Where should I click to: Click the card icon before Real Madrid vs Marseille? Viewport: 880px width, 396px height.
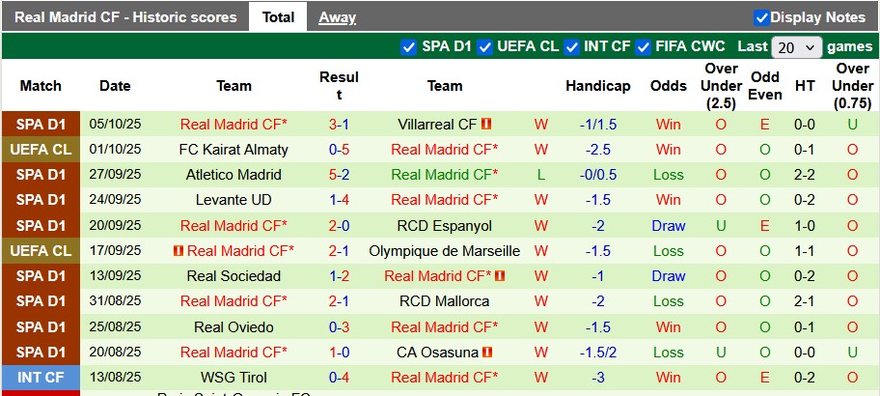(178, 251)
